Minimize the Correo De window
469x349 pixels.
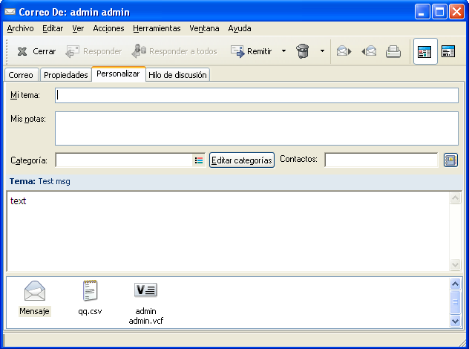pyautogui.click(x=422, y=12)
